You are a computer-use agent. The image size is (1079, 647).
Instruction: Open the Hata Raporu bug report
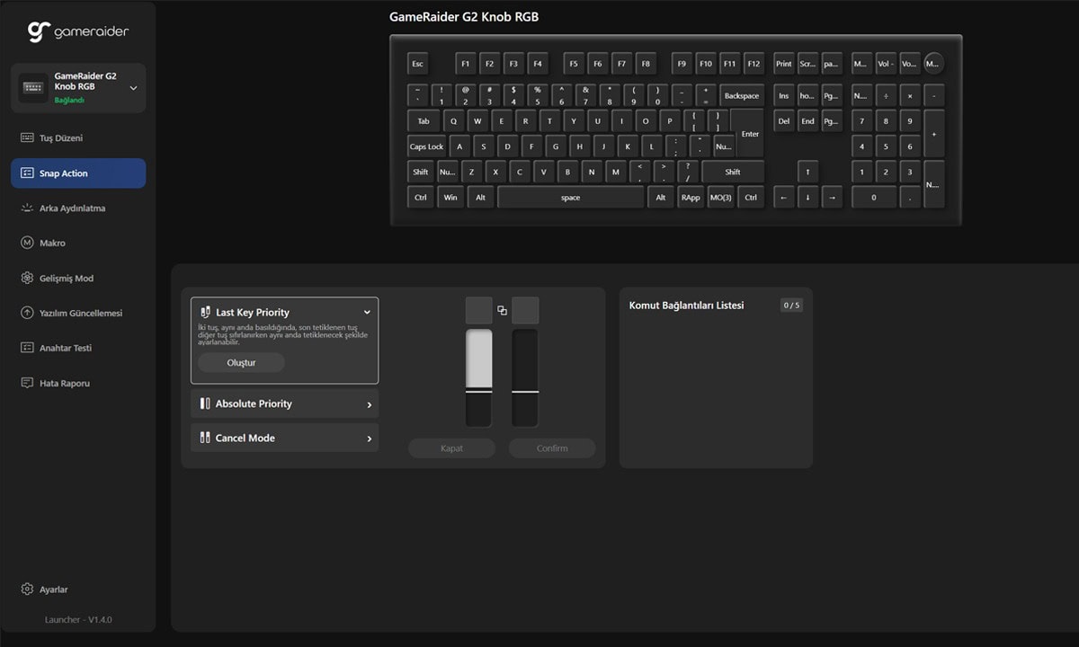78,383
